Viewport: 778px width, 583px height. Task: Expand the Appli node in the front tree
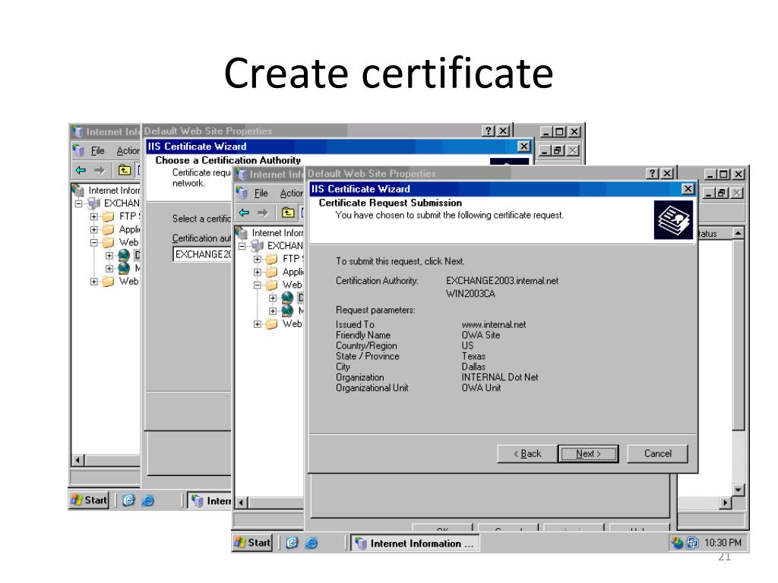257,273
